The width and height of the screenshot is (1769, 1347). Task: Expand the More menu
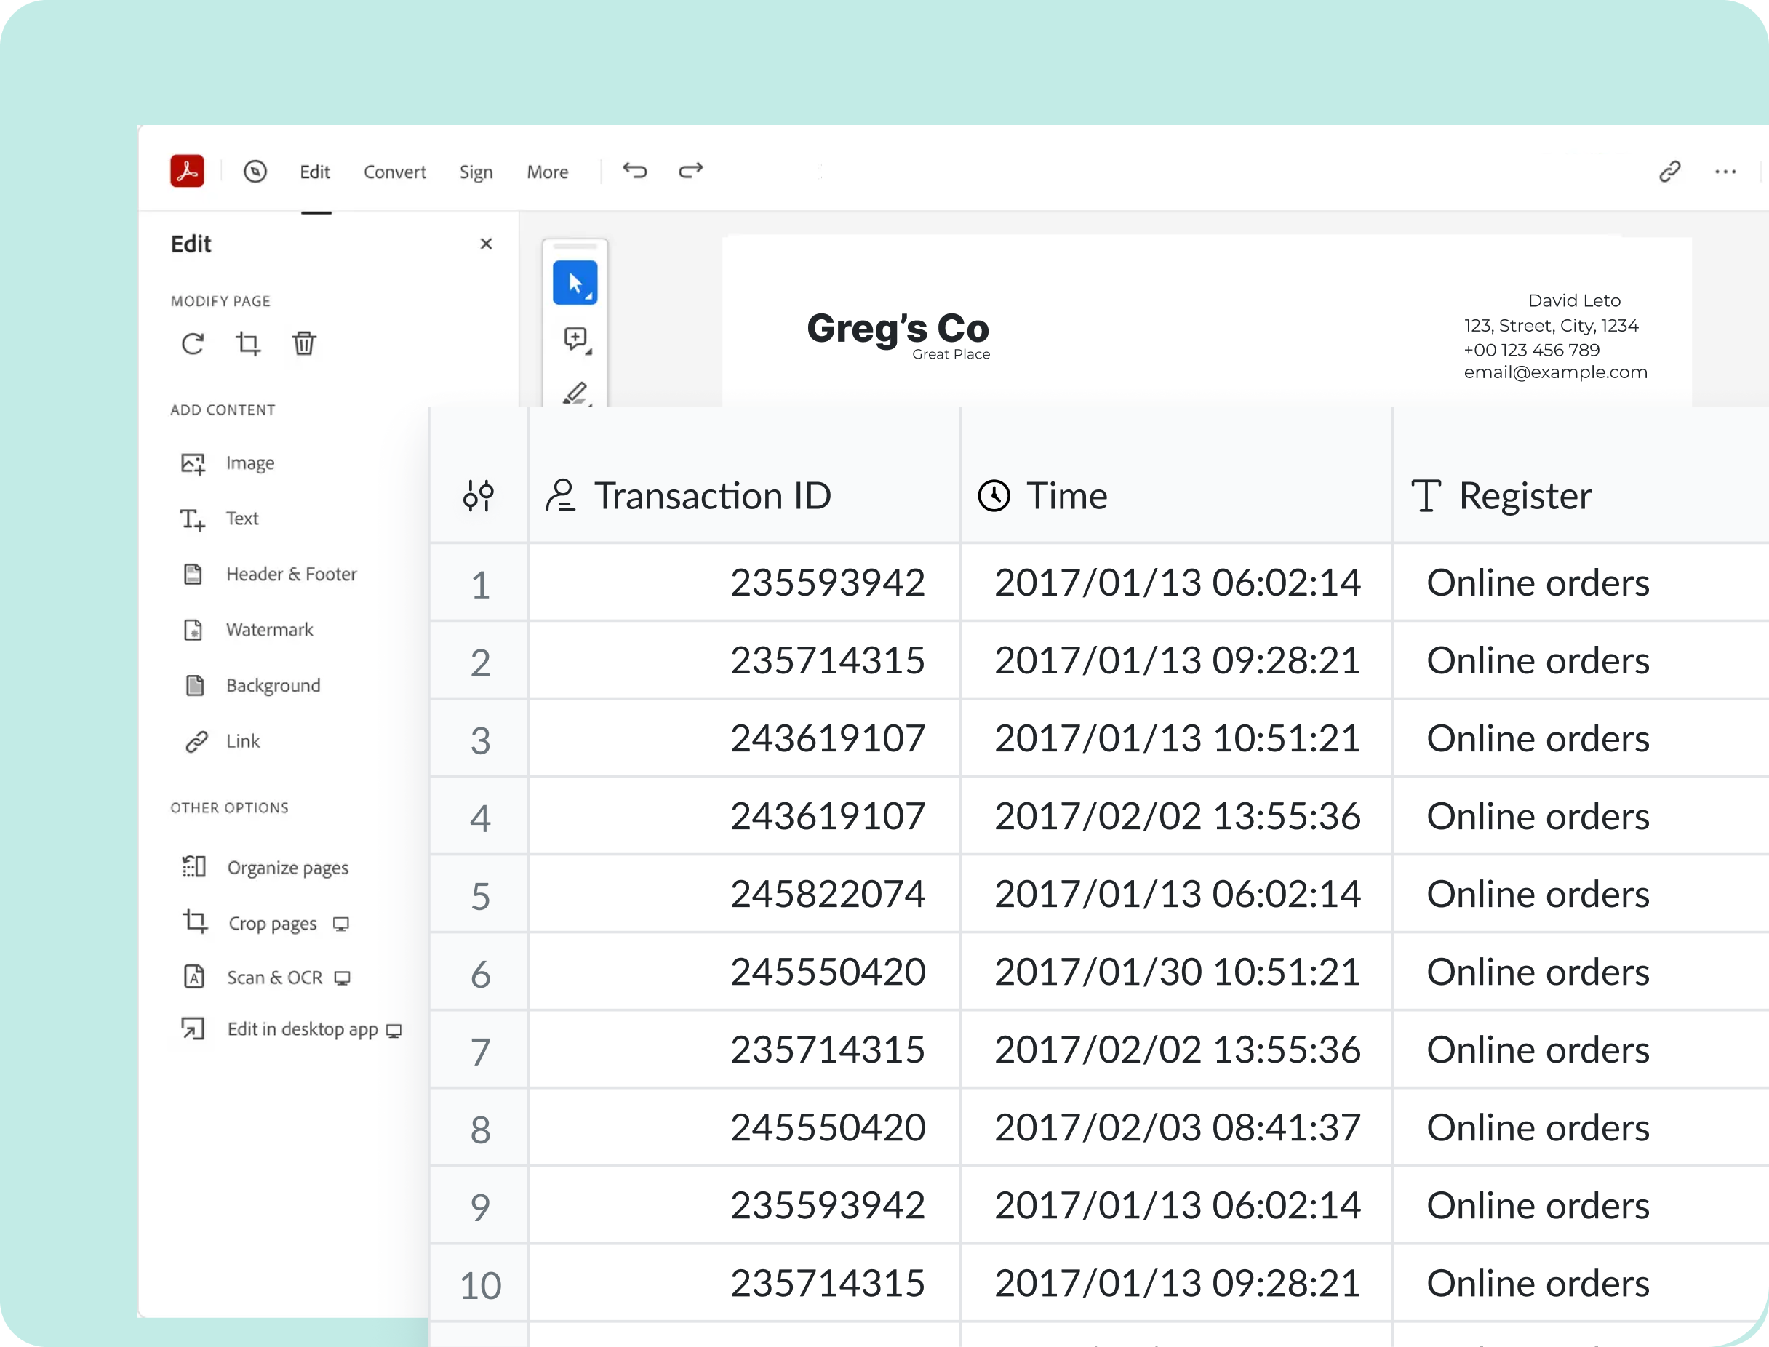click(547, 172)
